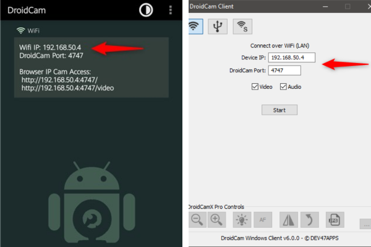Click the Connect over WiFi (LAN) heading

[279, 46]
